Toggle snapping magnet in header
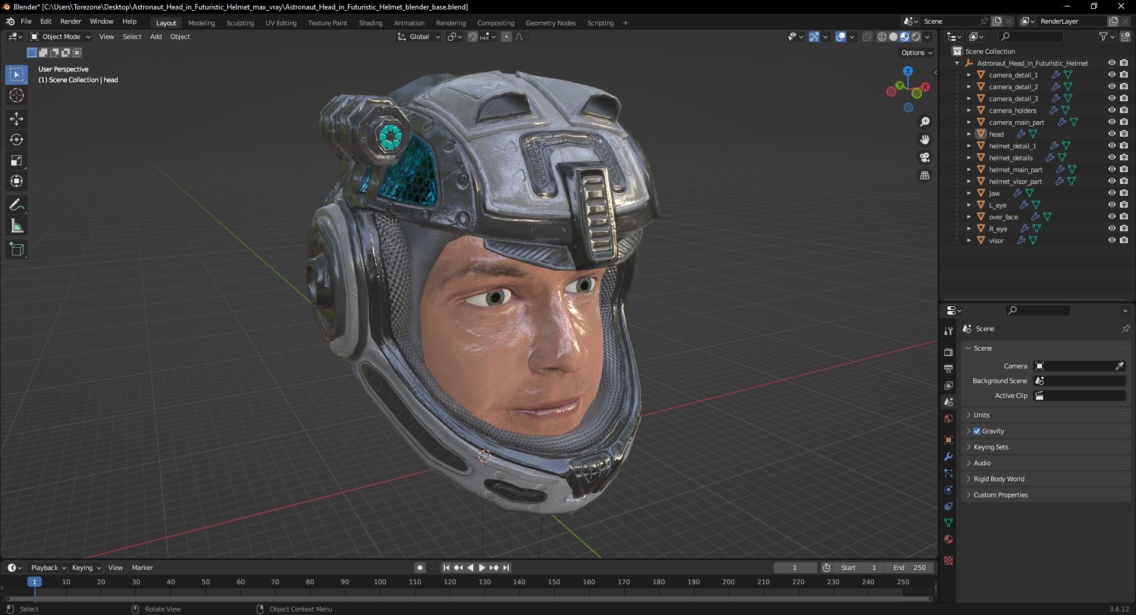Viewport: 1136px width, 615px height. tap(472, 37)
